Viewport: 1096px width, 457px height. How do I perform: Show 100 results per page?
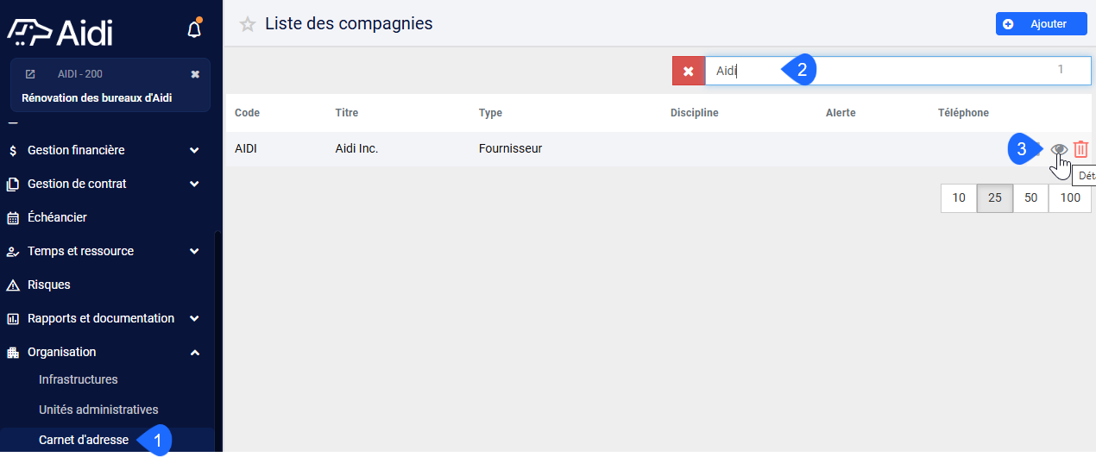(x=1070, y=197)
